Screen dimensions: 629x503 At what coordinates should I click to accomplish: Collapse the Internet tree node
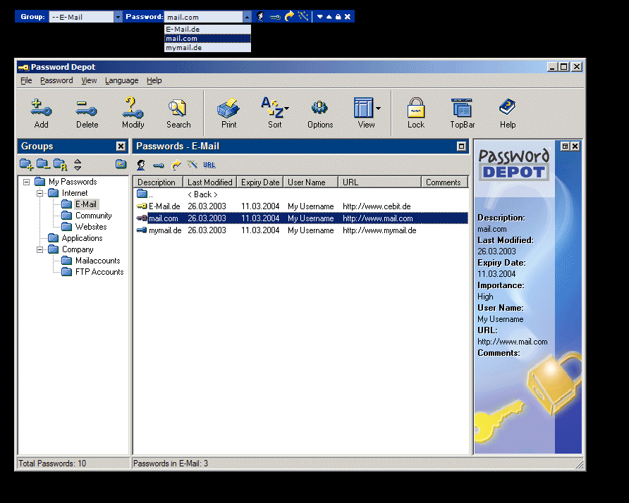(39, 193)
